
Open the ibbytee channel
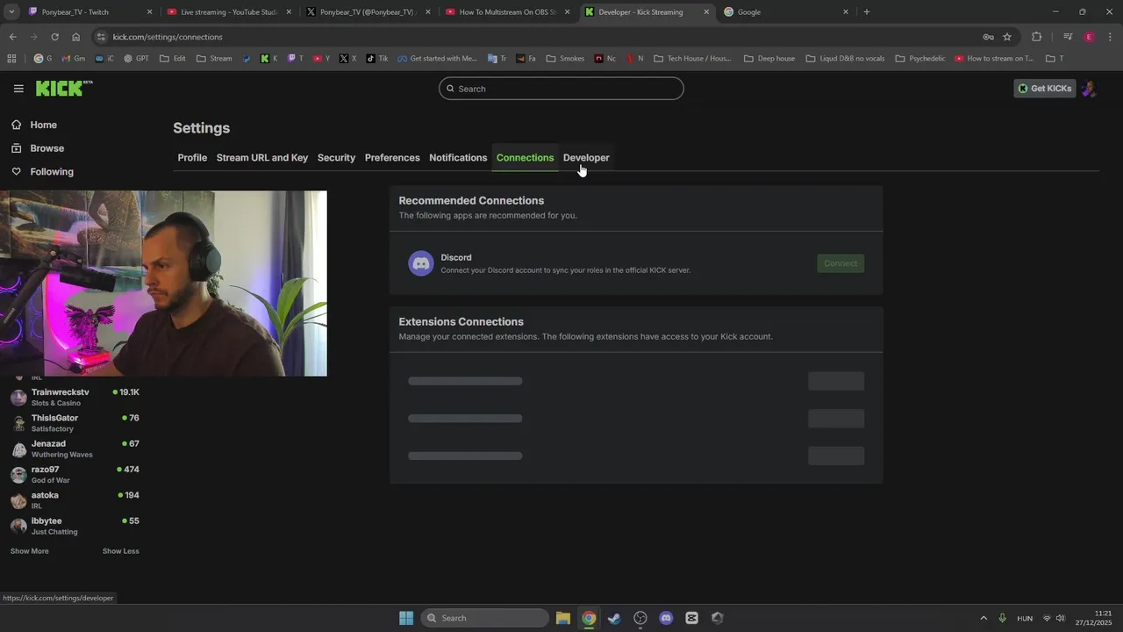[75, 526]
